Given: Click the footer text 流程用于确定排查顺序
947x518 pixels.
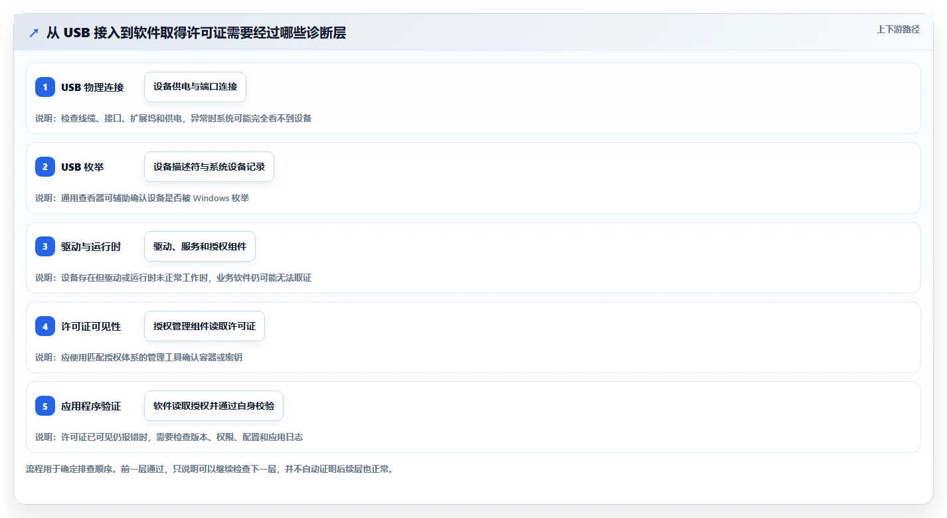Looking at the screenshot, I should [210, 469].
